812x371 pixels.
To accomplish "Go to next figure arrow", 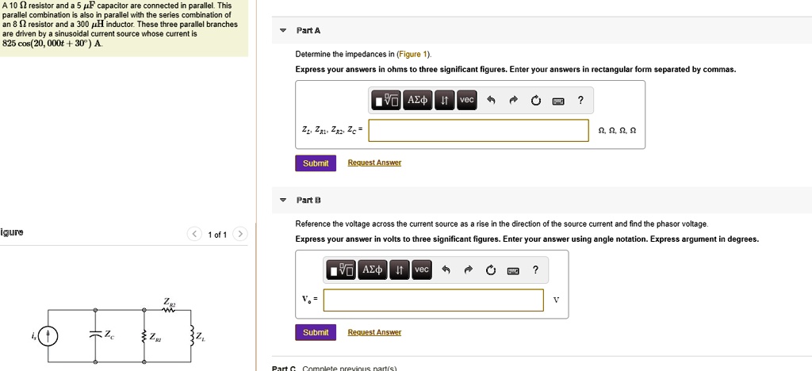I will pos(240,235).
